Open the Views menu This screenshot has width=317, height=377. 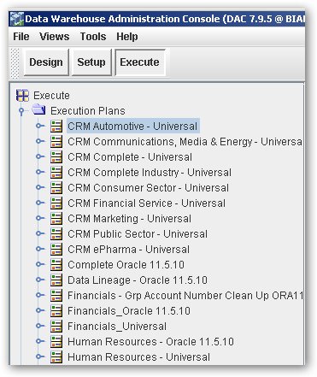[x=55, y=37]
